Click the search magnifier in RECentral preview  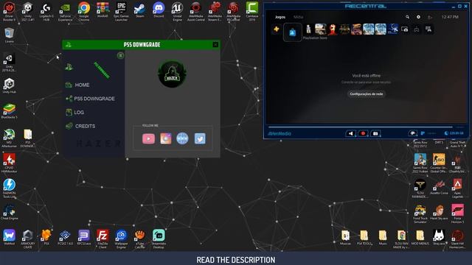click(407, 17)
